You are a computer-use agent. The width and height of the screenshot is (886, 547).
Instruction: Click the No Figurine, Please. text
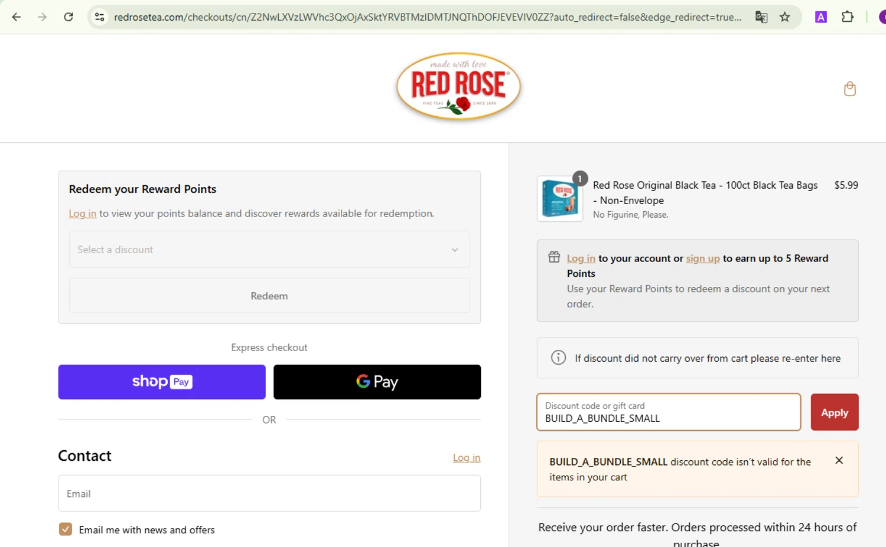pos(630,215)
